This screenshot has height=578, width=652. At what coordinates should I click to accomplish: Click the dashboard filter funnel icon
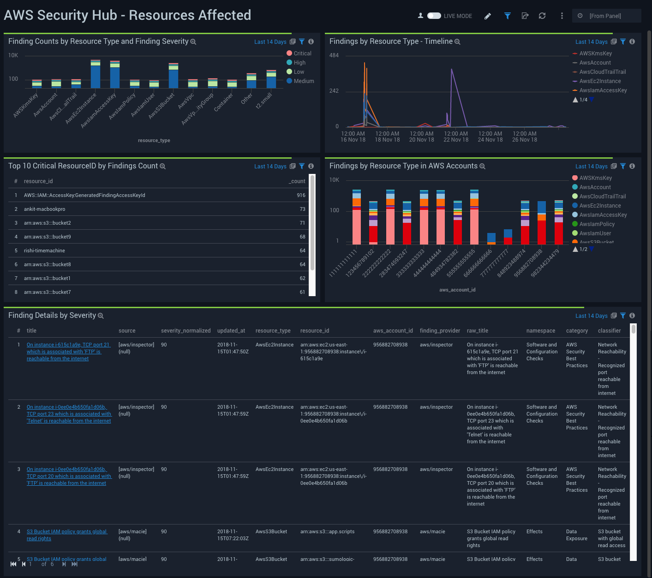click(x=507, y=16)
